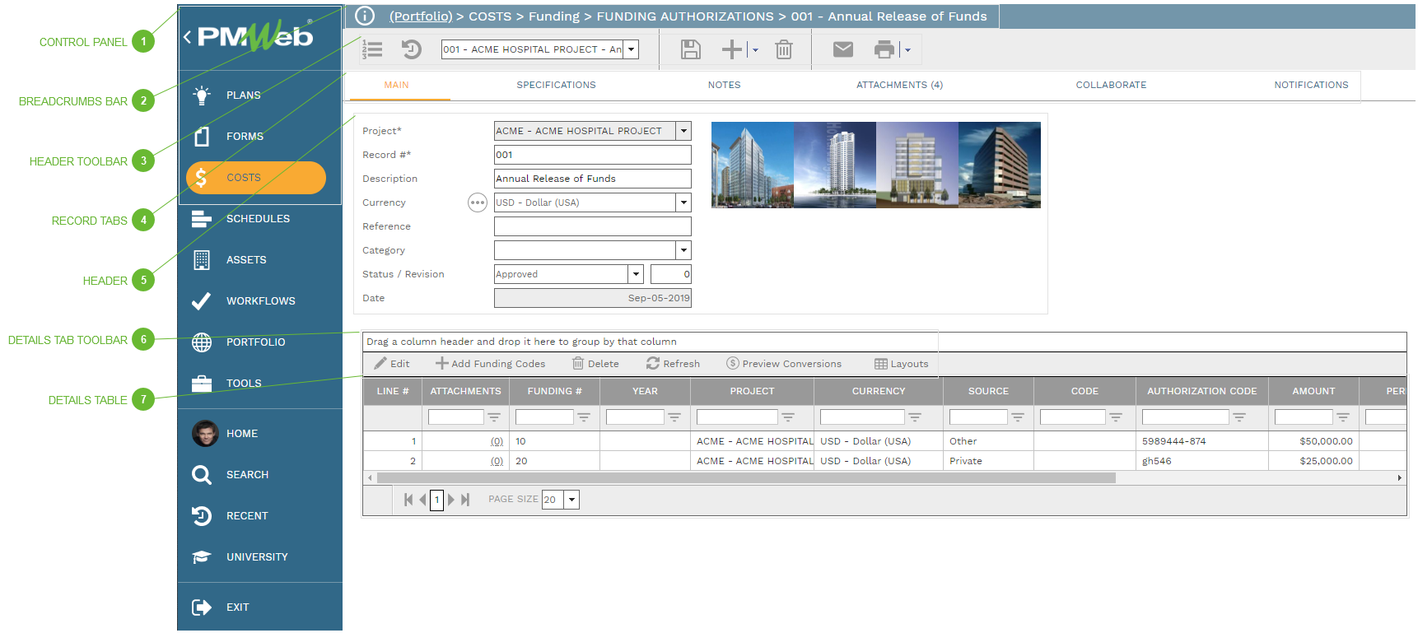Open currency options ellipsis button
This screenshot has height=633, width=1418.
pyautogui.click(x=478, y=202)
